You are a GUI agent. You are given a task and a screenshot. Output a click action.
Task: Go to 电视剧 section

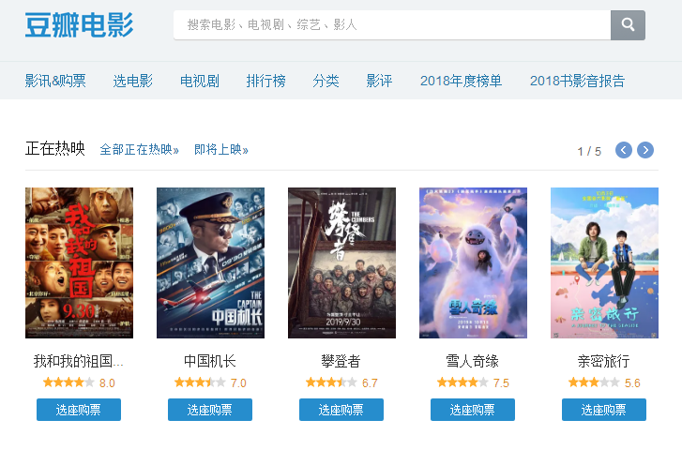click(200, 81)
